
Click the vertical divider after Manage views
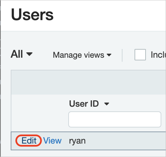click(x=122, y=55)
